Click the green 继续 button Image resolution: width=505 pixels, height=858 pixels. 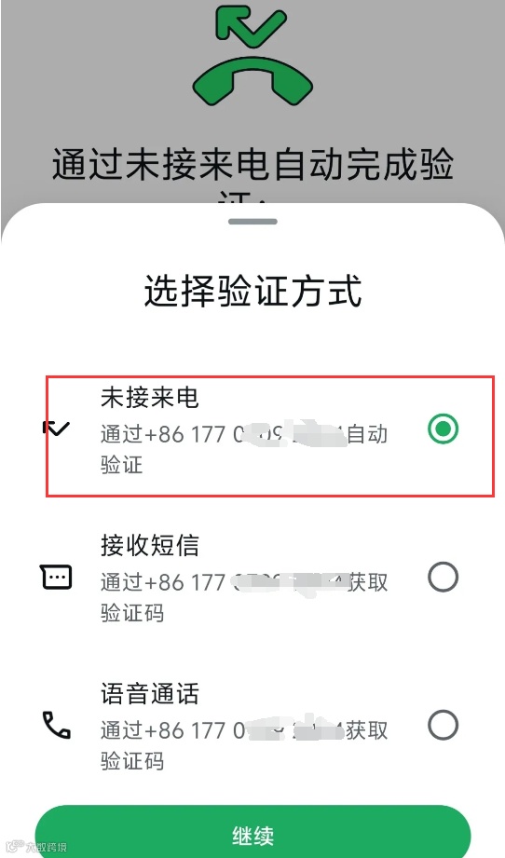pyautogui.click(x=252, y=831)
